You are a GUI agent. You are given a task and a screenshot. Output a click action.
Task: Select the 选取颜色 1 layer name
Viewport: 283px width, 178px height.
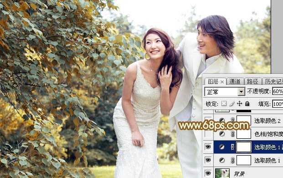268,160
